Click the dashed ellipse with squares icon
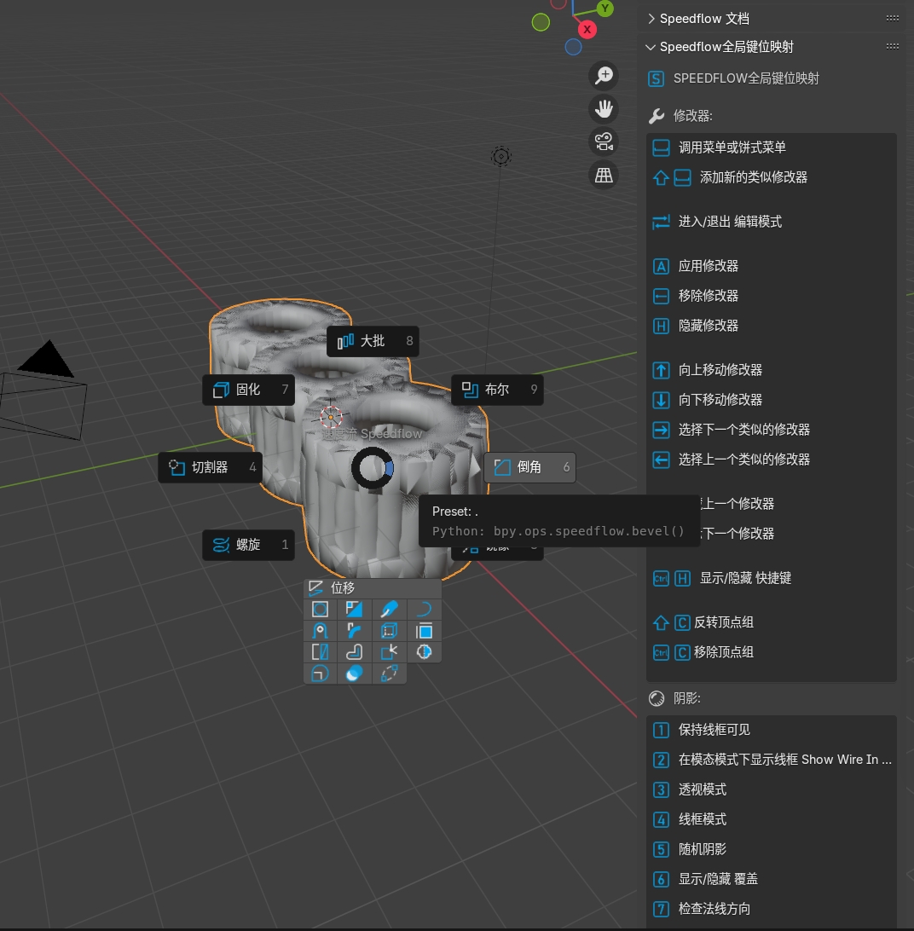 389,674
